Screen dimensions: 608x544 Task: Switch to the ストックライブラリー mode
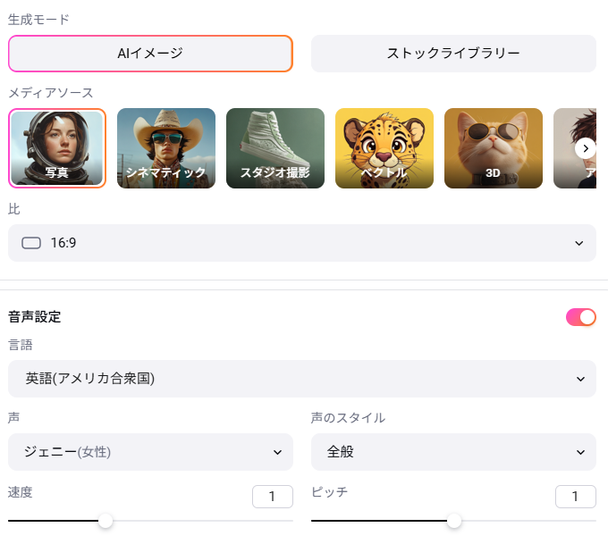point(453,54)
